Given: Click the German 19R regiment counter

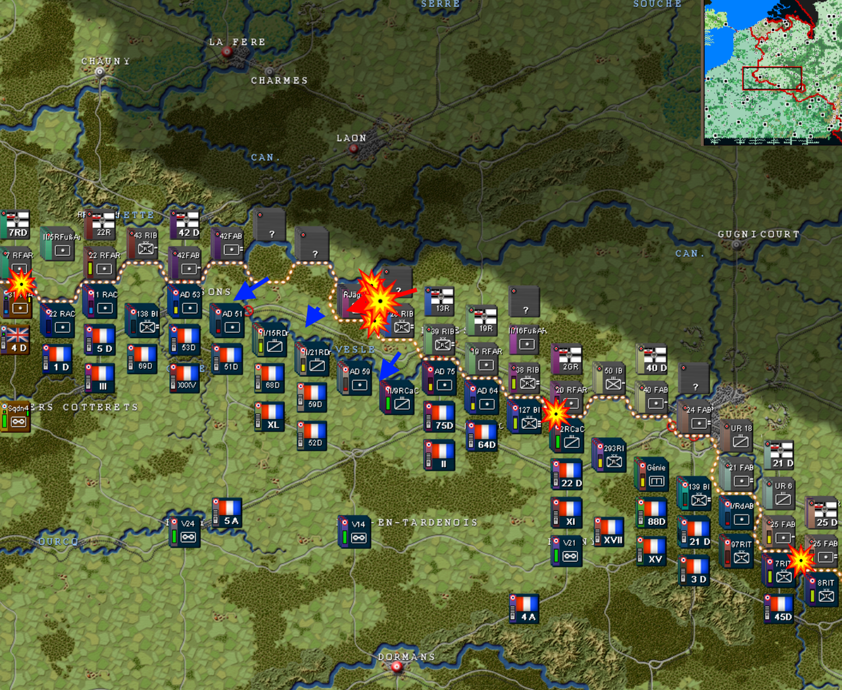Looking at the screenshot, I should pos(482,320).
